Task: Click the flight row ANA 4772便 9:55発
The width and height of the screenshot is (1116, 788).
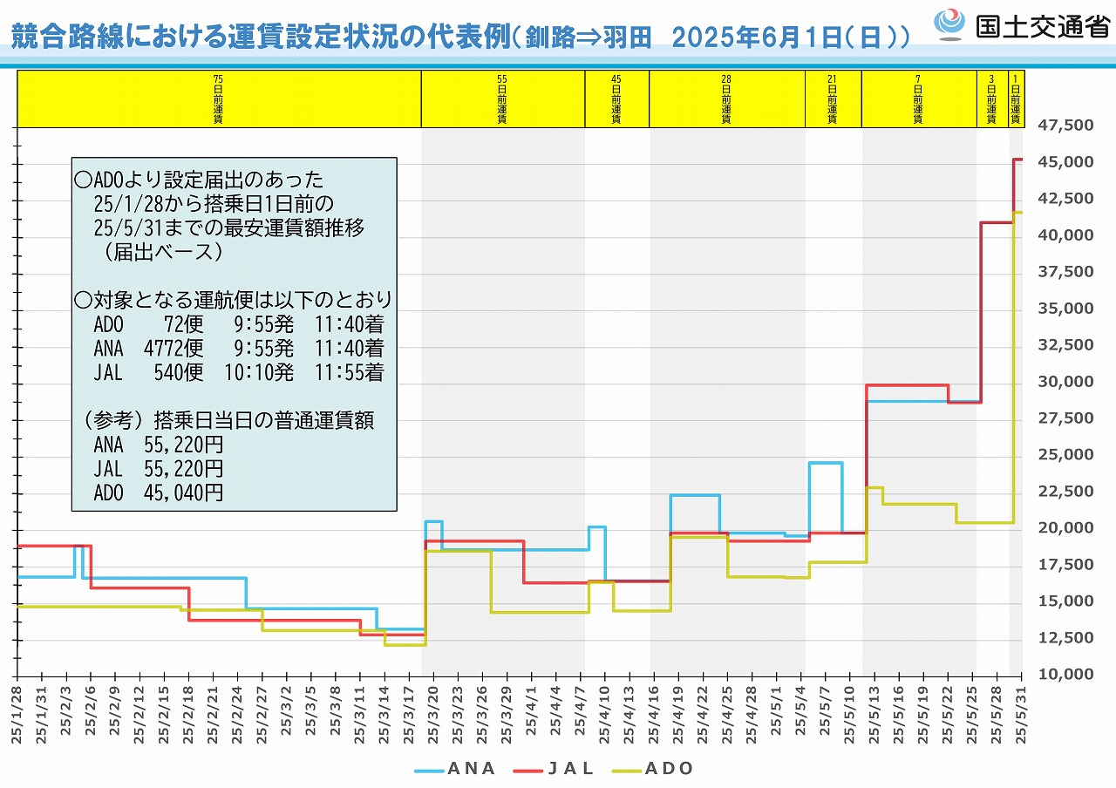Action: [238, 349]
